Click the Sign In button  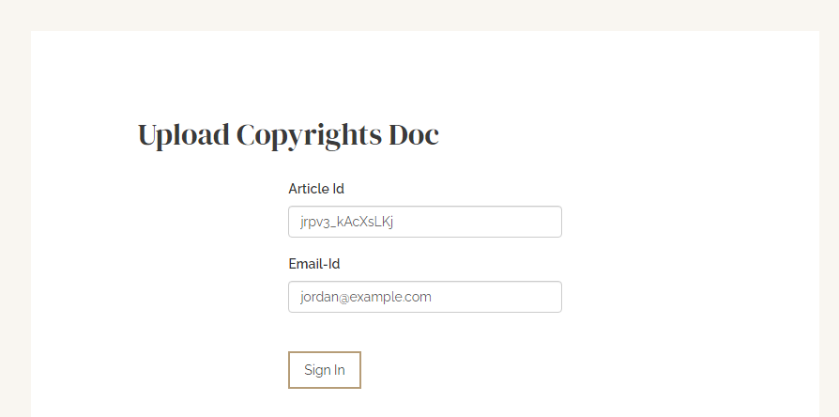click(x=325, y=370)
